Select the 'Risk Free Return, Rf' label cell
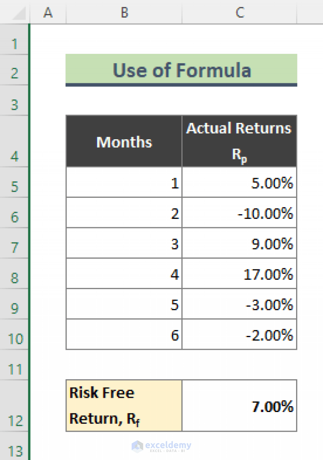This screenshot has width=323, height=460. tap(124, 405)
